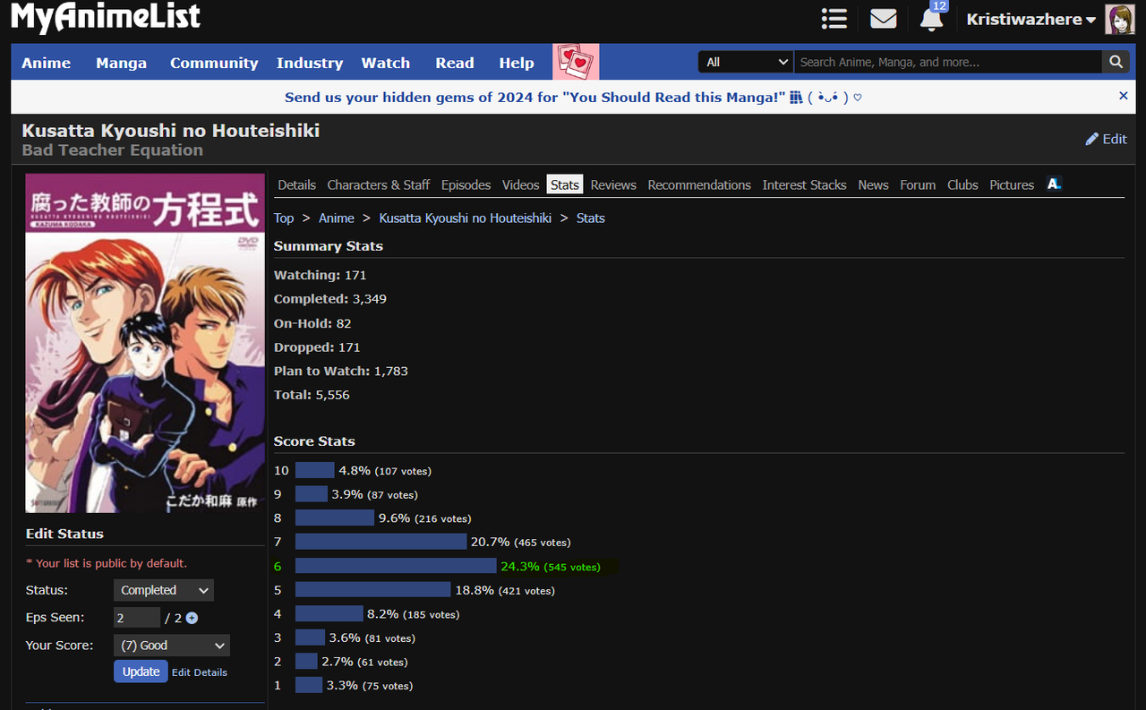Open the Industry menu

[x=310, y=63]
